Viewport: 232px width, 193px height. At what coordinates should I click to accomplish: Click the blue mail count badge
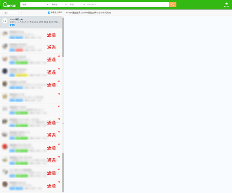click(x=12, y=25)
